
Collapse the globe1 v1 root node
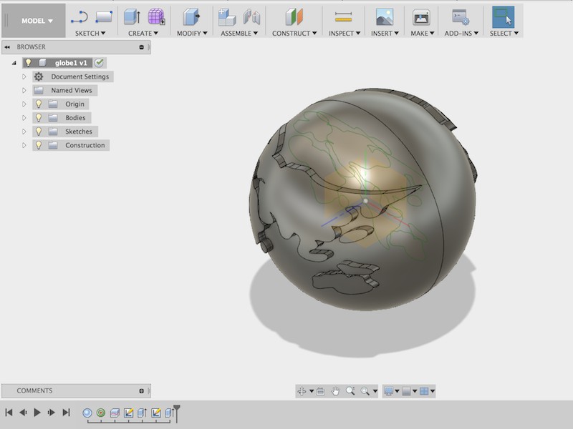[14, 63]
